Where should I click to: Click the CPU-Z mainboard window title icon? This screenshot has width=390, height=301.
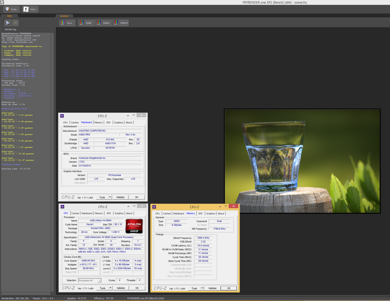62,116
